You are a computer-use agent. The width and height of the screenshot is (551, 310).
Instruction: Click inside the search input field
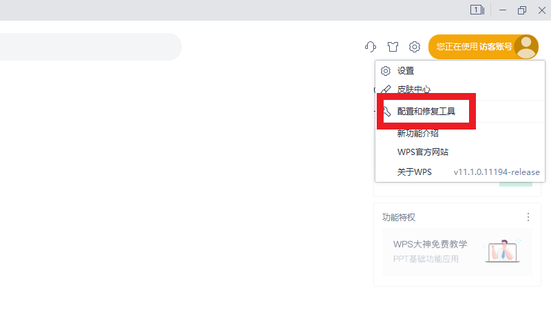coord(90,47)
